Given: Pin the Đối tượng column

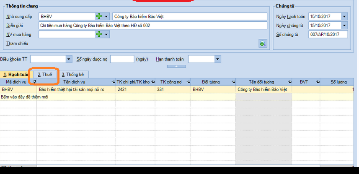Looking at the screenshot, I should coord(233,82).
